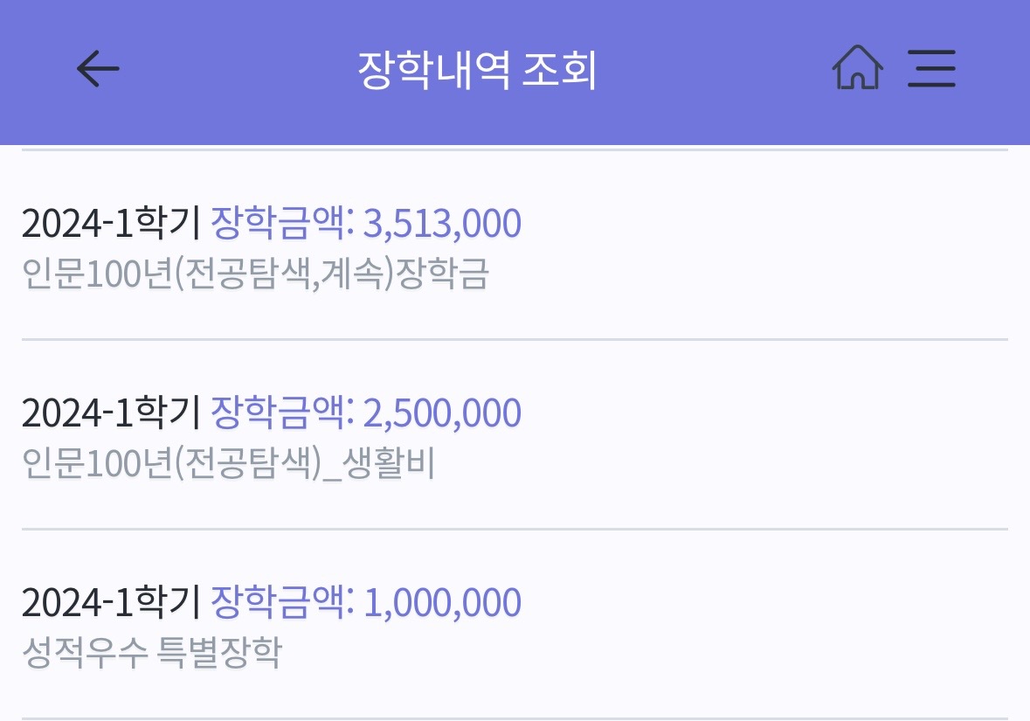Screen dimensions: 1030x721
Task: Tap the 장학금액 label beside 1,000,000
Action: [x=281, y=602]
